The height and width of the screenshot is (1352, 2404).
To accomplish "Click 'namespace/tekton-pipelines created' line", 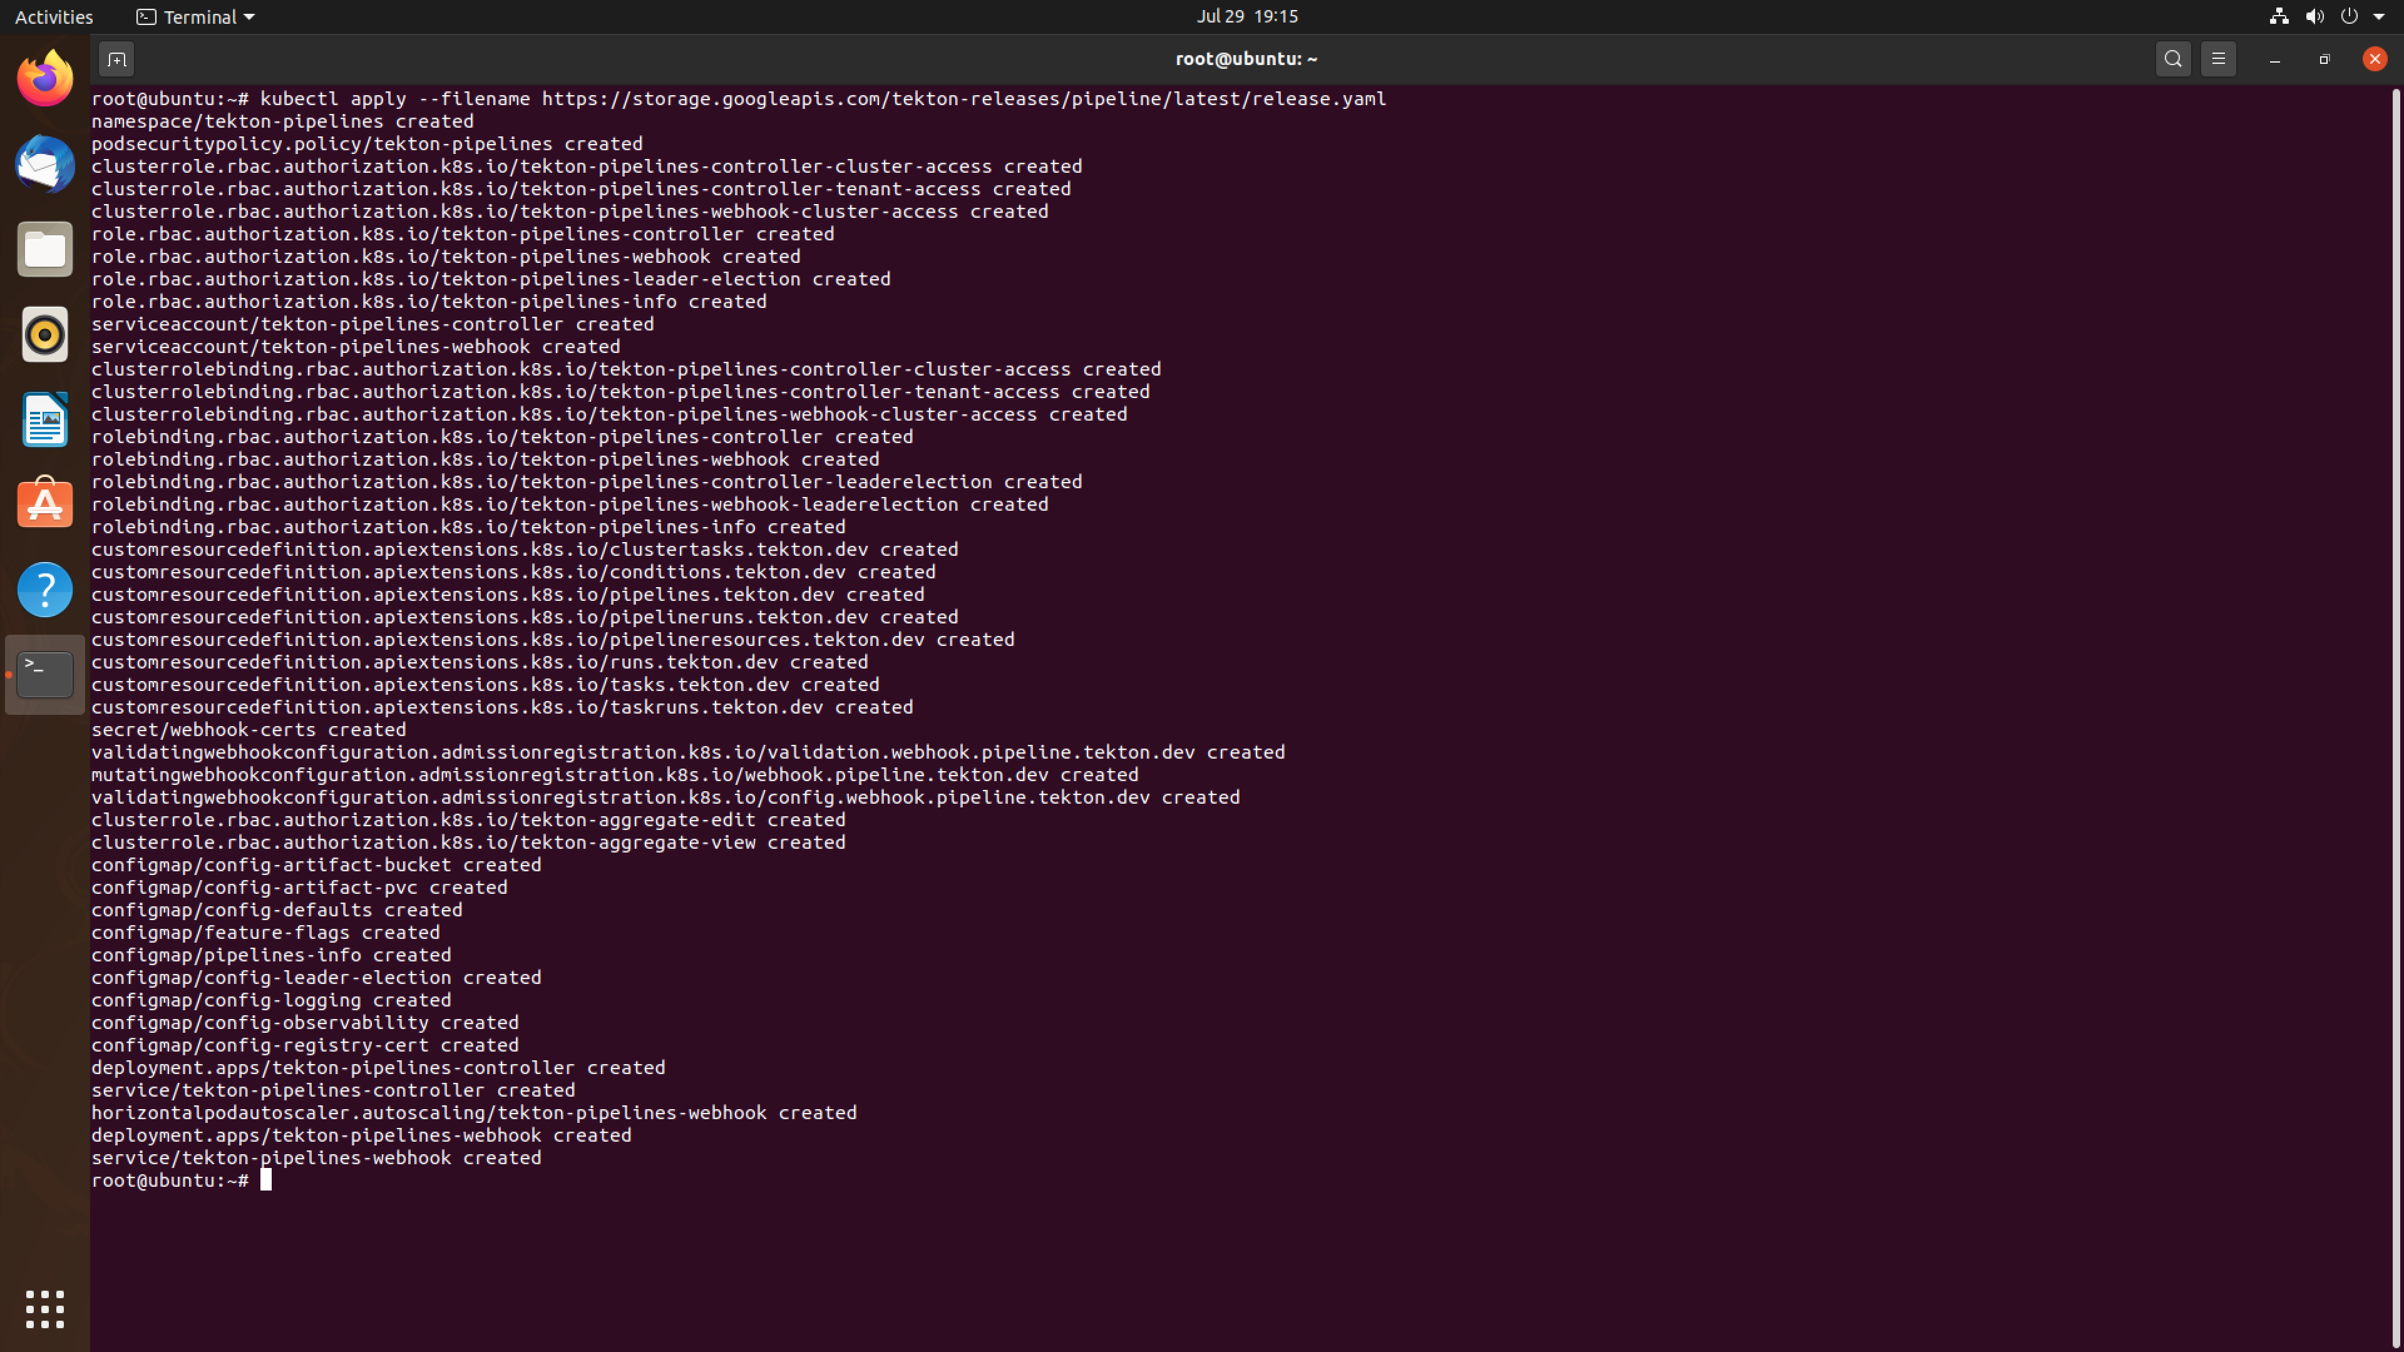I will 282,120.
